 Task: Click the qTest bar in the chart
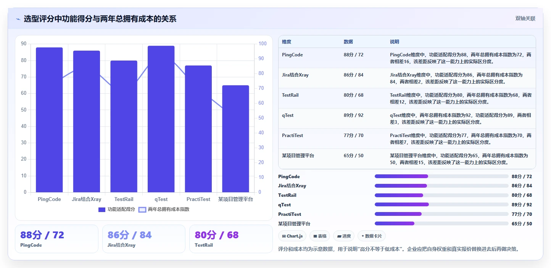[161, 119]
